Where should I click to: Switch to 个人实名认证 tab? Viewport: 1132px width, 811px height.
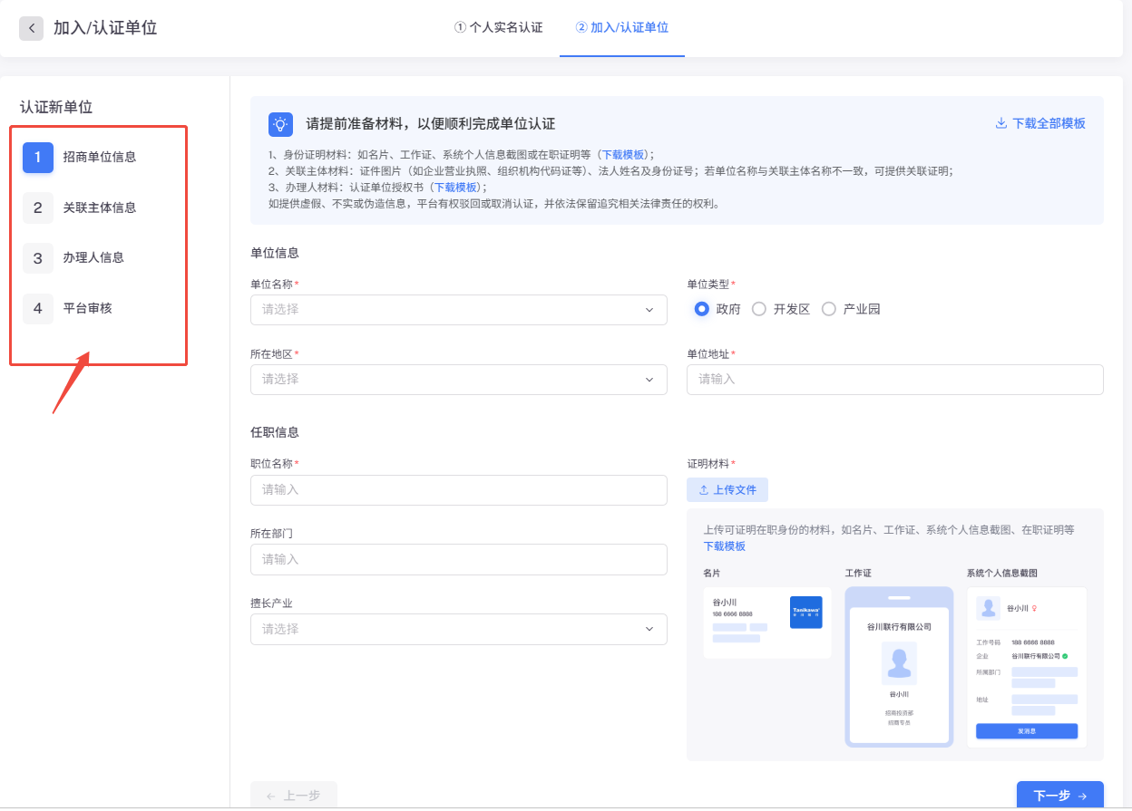click(498, 27)
